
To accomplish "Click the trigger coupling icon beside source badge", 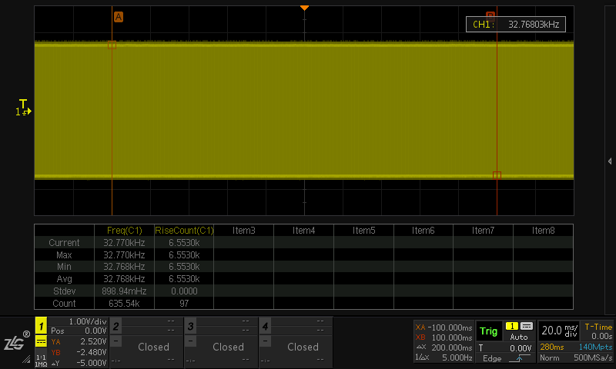I will pos(527,327).
